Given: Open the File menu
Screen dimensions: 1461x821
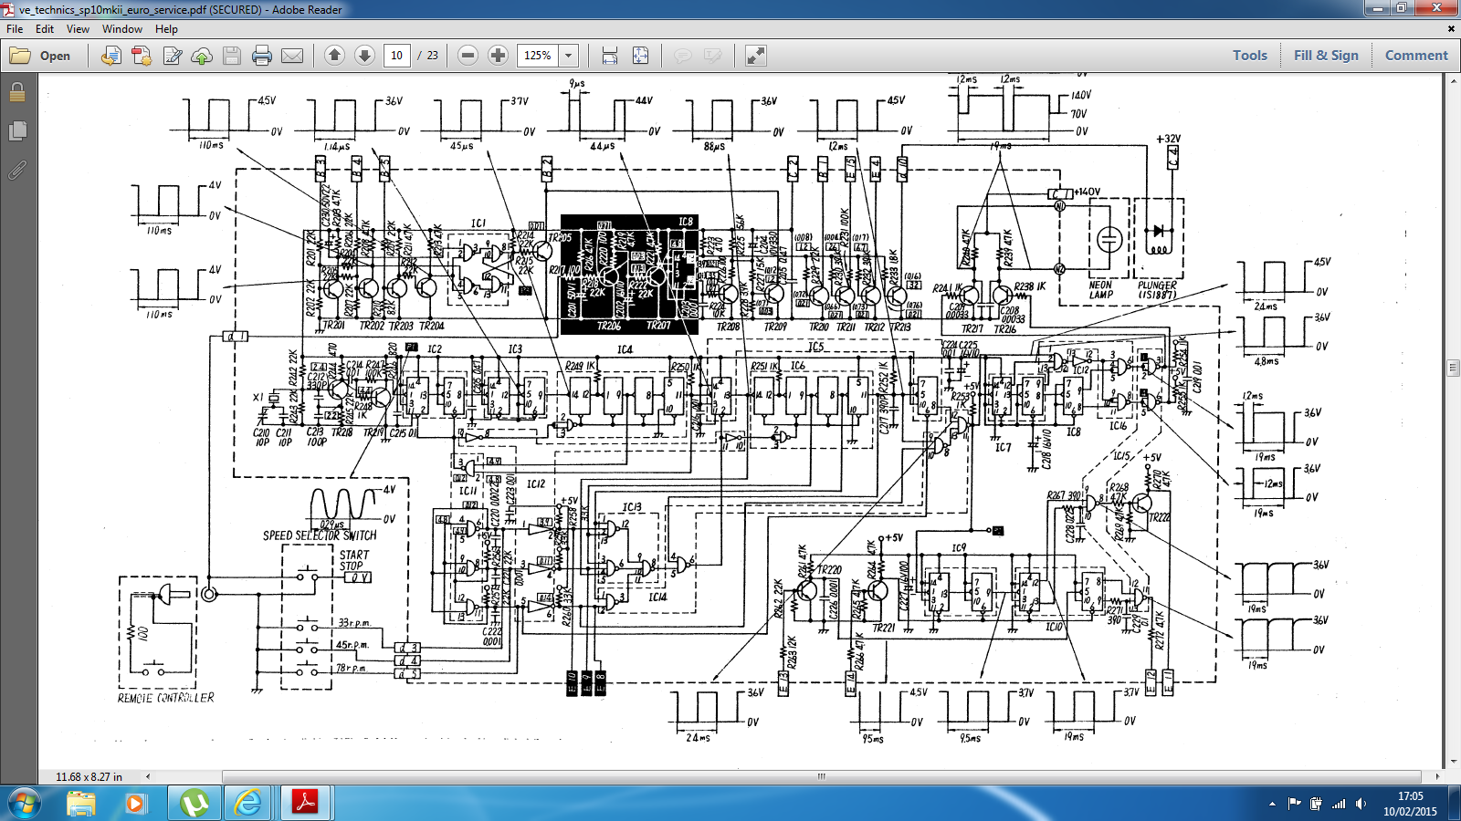Looking at the screenshot, I should click(15, 29).
